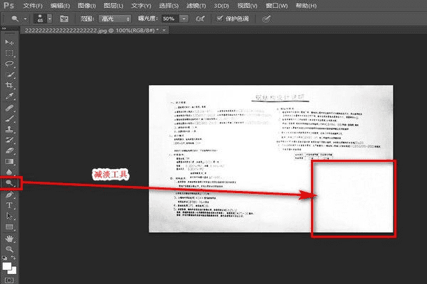Click the background color swatch
The image size is (427, 284).
(14, 271)
